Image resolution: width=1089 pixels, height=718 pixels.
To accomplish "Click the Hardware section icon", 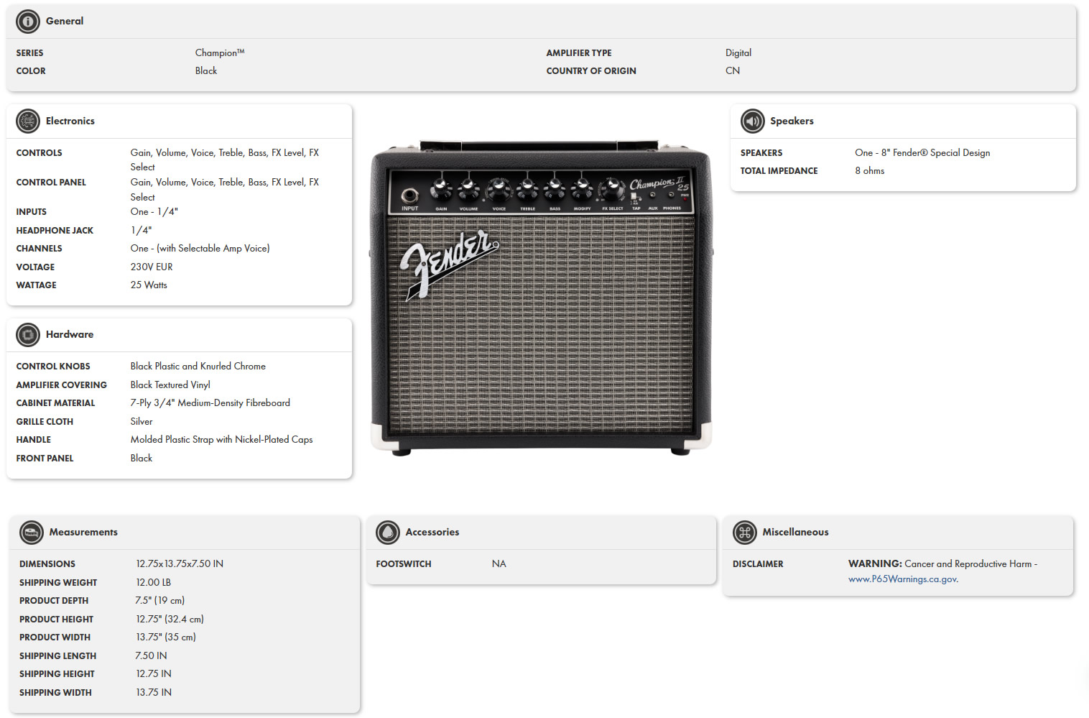I will pos(28,335).
